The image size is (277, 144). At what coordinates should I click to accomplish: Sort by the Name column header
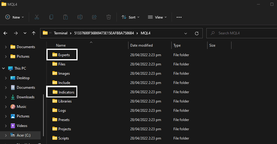click(x=61, y=45)
